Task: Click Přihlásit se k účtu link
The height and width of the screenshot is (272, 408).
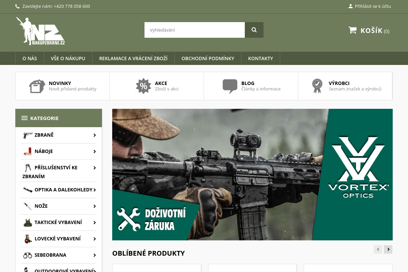Action: pyautogui.click(x=373, y=6)
